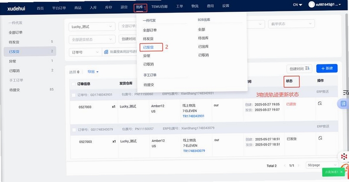This screenshot has width=349, height=182.
Task: Go to the previous page arrow
Action: (x=285, y=165)
